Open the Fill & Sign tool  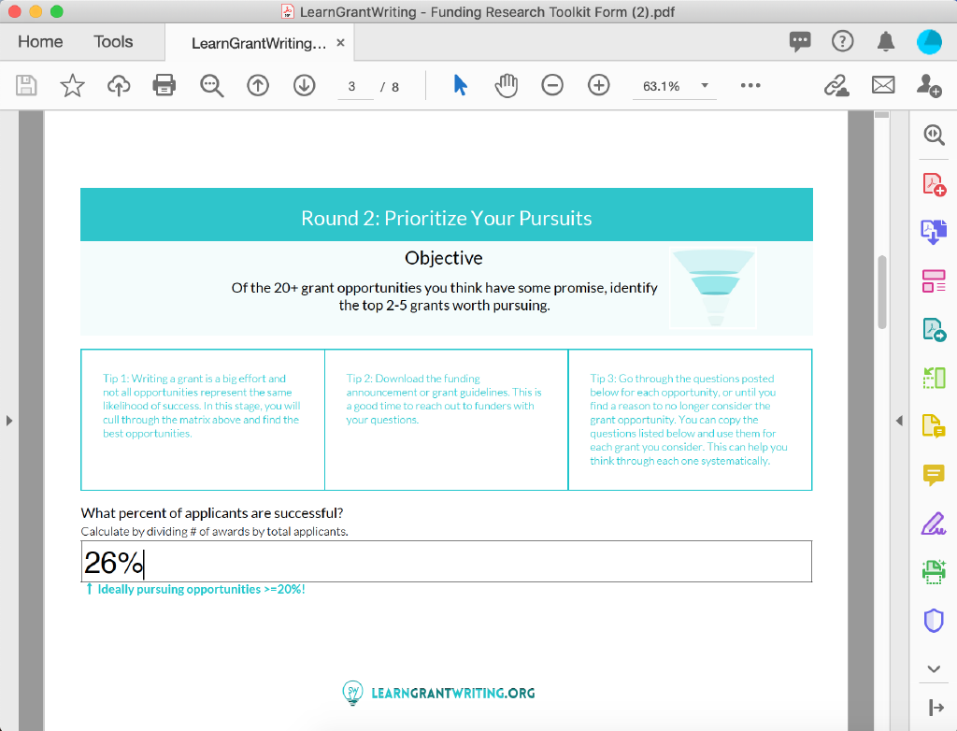coord(933,523)
